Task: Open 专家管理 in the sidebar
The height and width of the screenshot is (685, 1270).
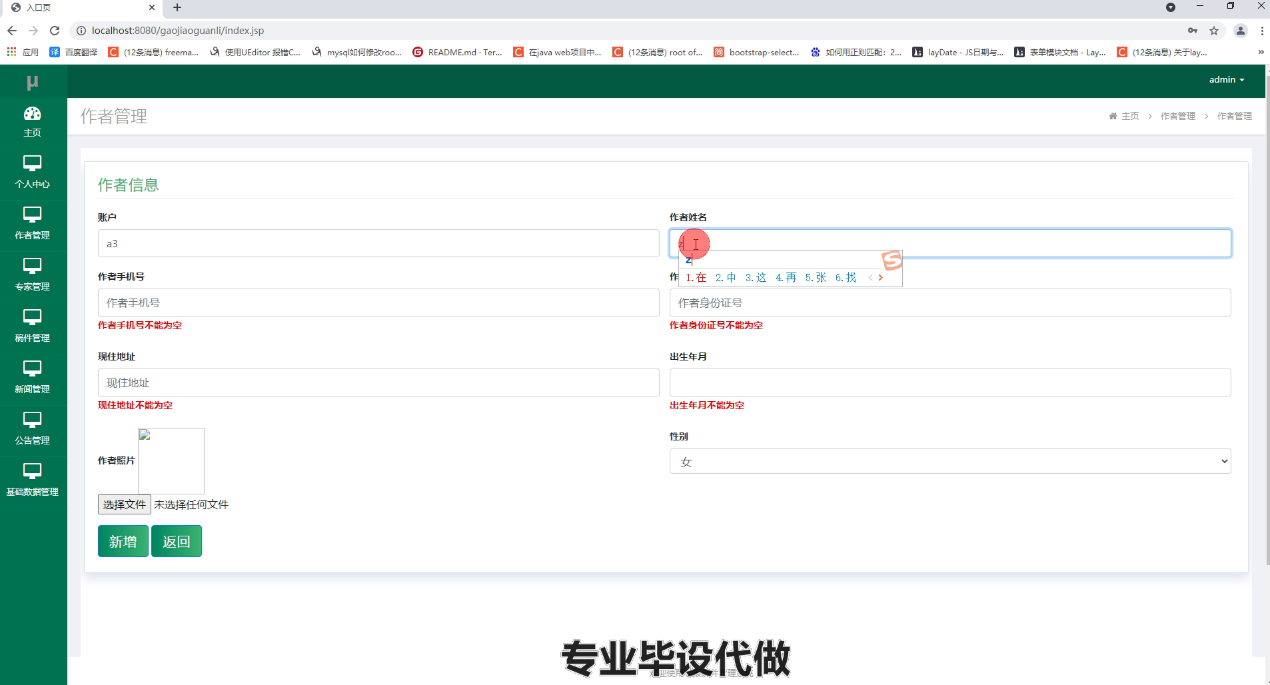Action: (32, 276)
